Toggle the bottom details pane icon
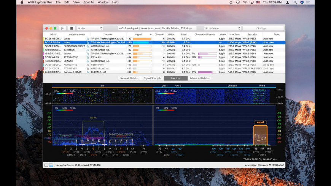 51,165
